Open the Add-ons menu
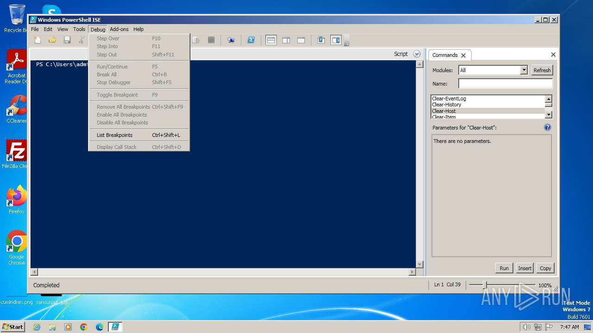The height and width of the screenshot is (333, 593). pyautogui.click(x=119, y=29)
